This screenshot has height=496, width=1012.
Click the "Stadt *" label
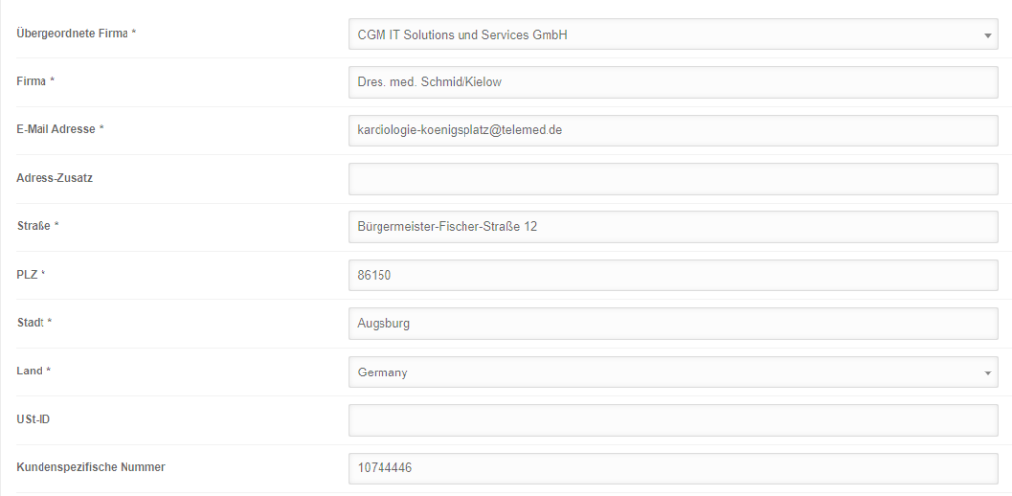(35, 322)
